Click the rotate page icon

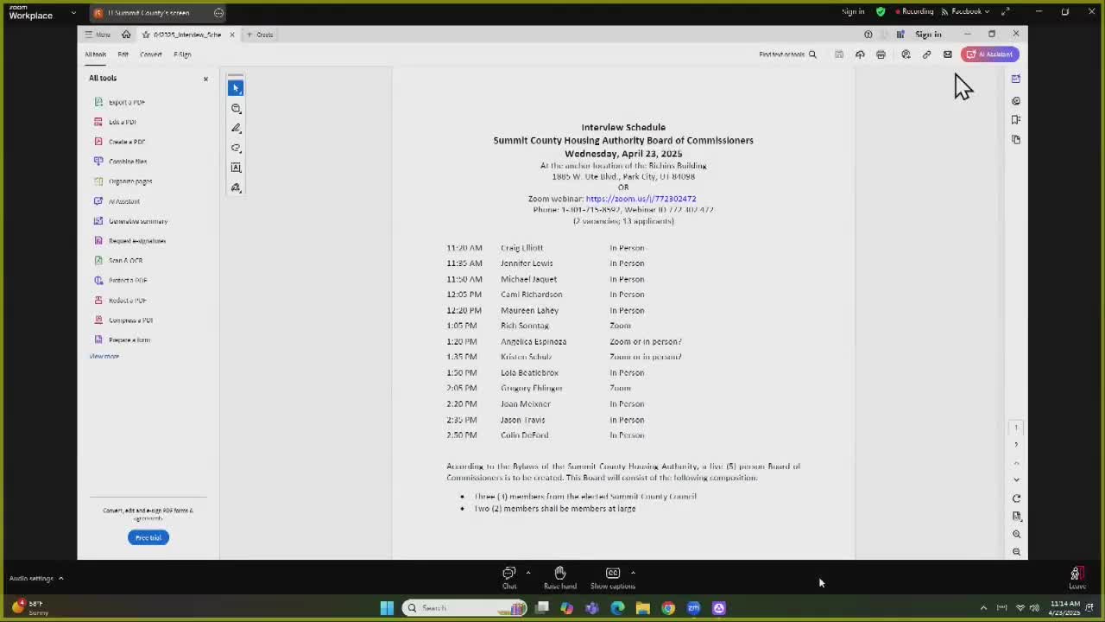(x=1016, y=498)
